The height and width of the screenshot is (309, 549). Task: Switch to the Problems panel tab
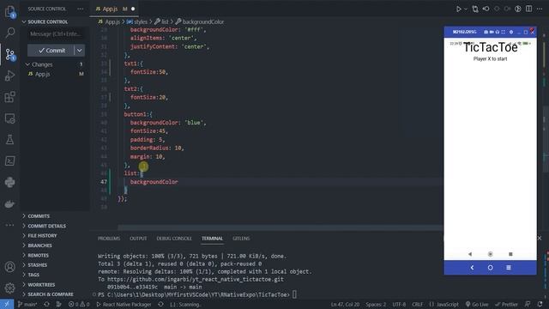pos(109,239)
